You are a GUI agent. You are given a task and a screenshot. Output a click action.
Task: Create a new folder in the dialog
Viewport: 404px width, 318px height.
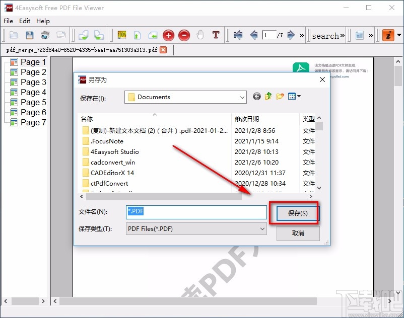point(280,96)
